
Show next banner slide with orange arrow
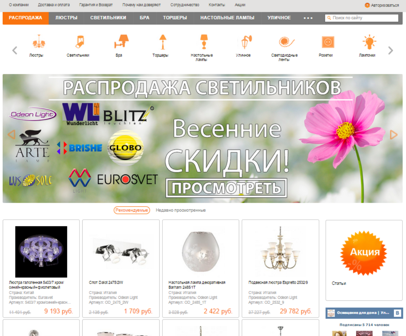[394, 134]
